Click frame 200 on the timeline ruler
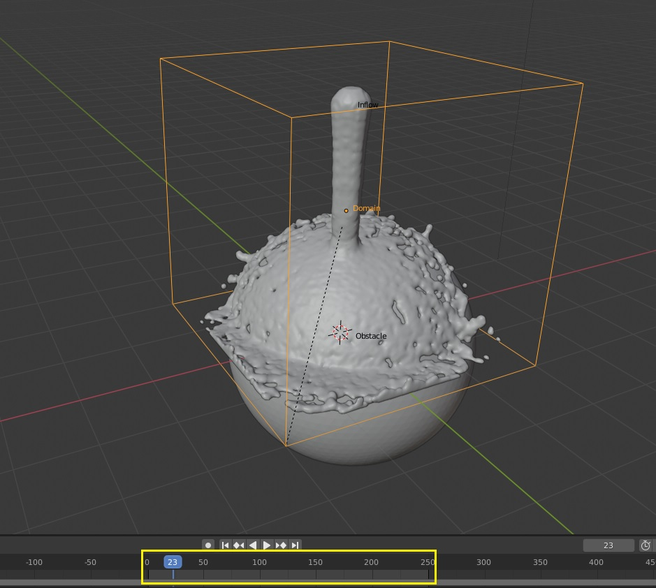Viewport: 656px width, 588px height. [x=371, y=562]
